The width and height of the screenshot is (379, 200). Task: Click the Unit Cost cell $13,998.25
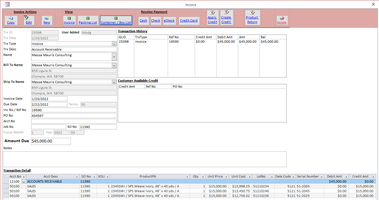pos(240,186)
